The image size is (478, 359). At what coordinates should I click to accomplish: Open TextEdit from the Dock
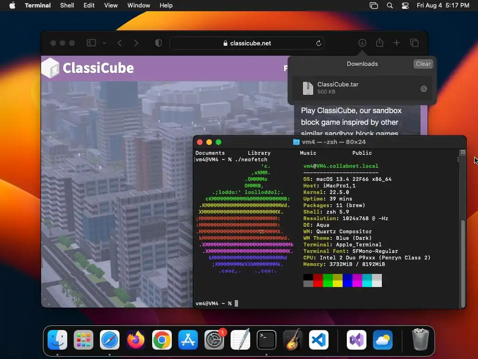coord(240,340)
